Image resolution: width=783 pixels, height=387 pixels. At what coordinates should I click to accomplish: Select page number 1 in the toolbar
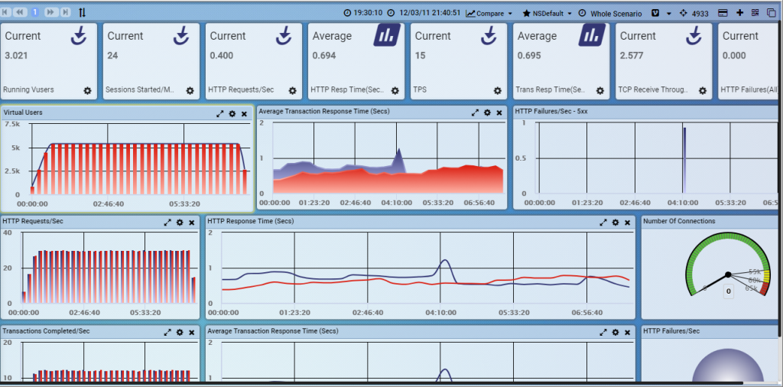pyautogui.click(x=35, y=12)
